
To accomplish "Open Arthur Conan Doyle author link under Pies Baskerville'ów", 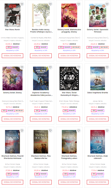I will click(41, 164).
